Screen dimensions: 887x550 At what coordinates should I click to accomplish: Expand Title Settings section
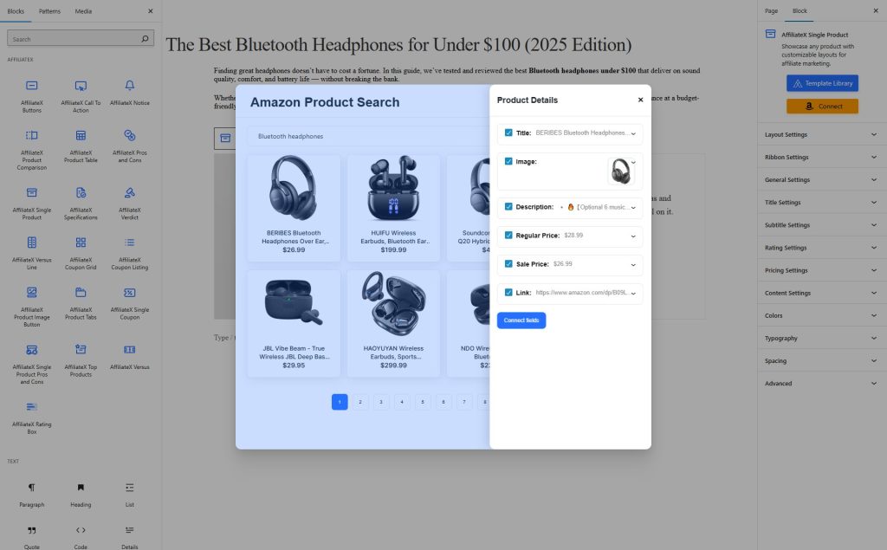[x=821, y=203]
